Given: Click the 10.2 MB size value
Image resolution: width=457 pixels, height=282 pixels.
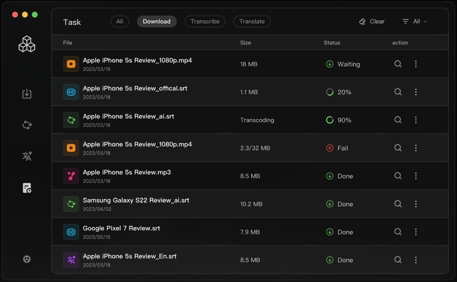Looking at the screenshot, I should tap(251, 204).
